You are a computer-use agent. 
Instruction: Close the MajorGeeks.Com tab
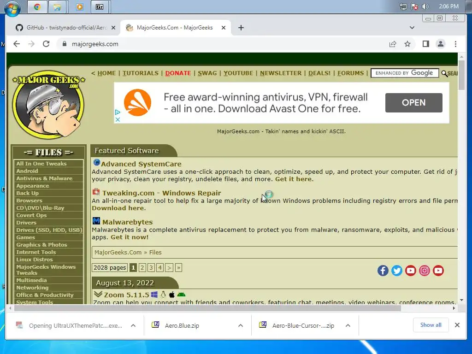click(x=224, y=28)
